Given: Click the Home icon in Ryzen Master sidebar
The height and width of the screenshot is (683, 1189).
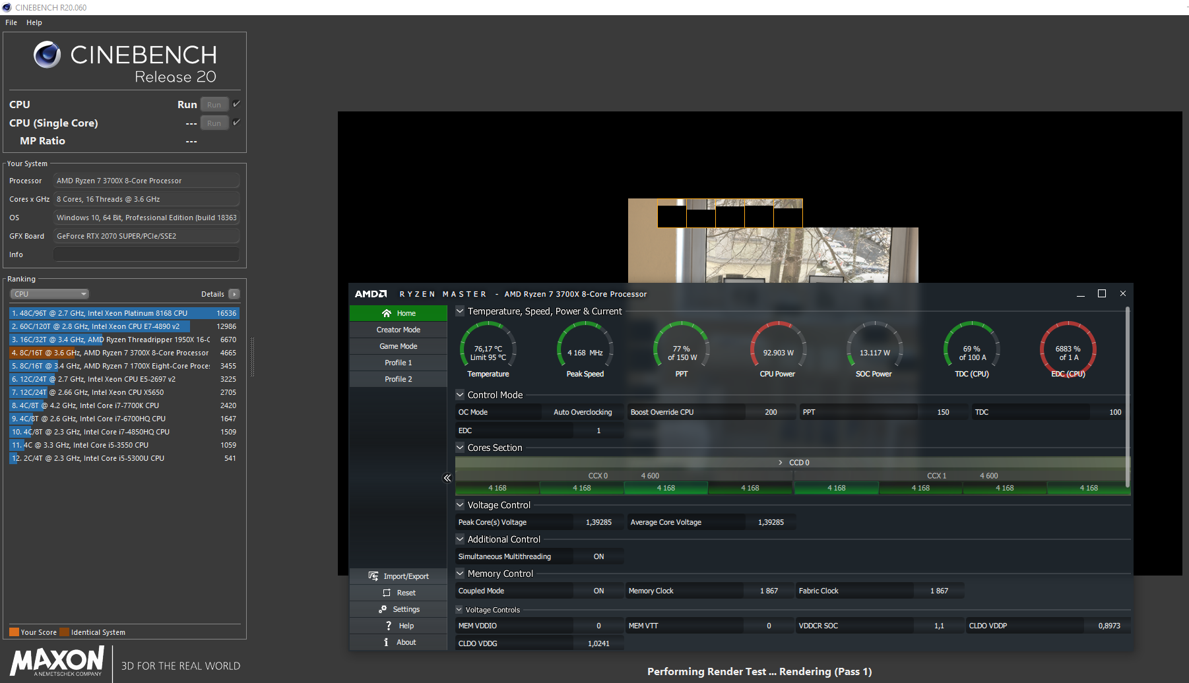Looking at the screenshot, I should 387,313.
